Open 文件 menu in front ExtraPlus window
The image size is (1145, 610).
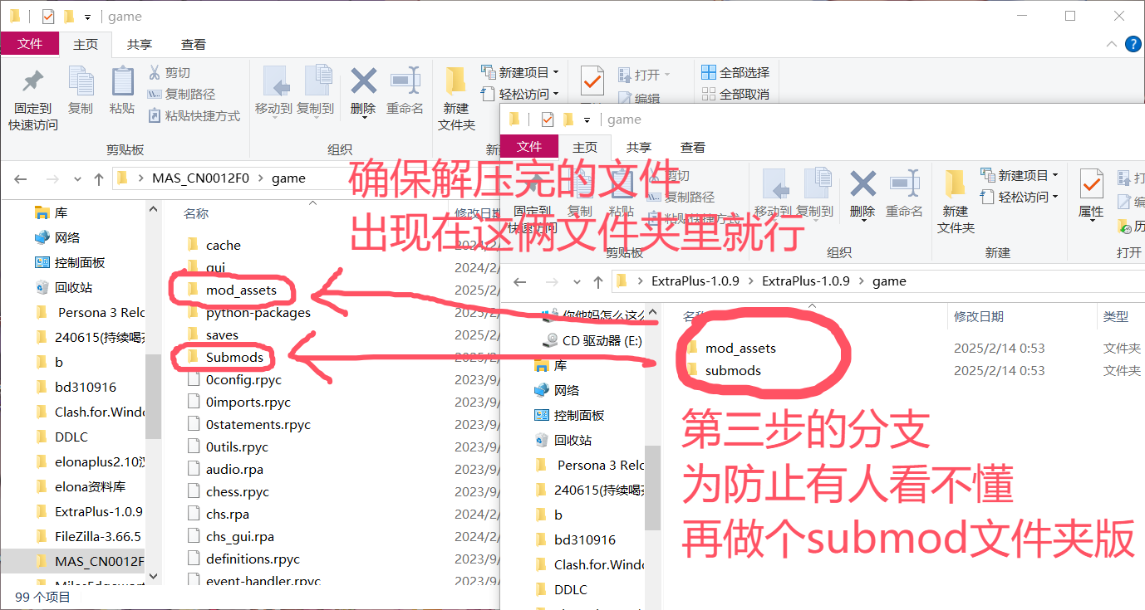[529, 147]
